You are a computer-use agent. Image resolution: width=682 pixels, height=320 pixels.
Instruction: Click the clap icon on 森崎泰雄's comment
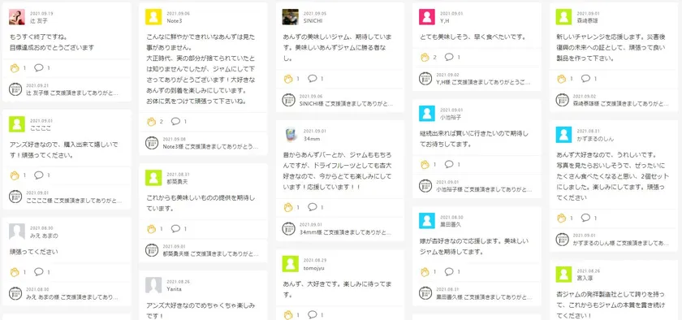click(561, 79)
